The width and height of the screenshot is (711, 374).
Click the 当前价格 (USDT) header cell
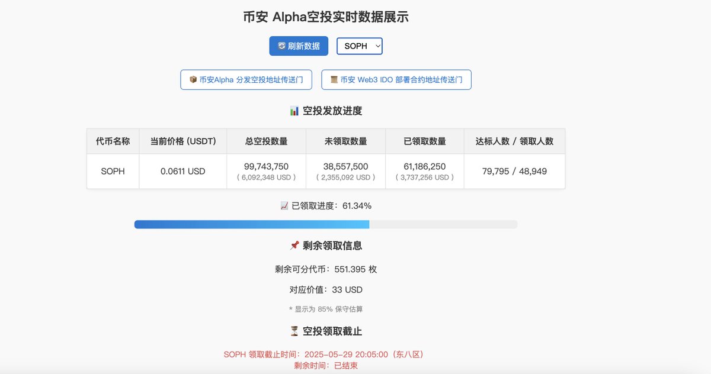pyautogui.click(x=182, y=141)
